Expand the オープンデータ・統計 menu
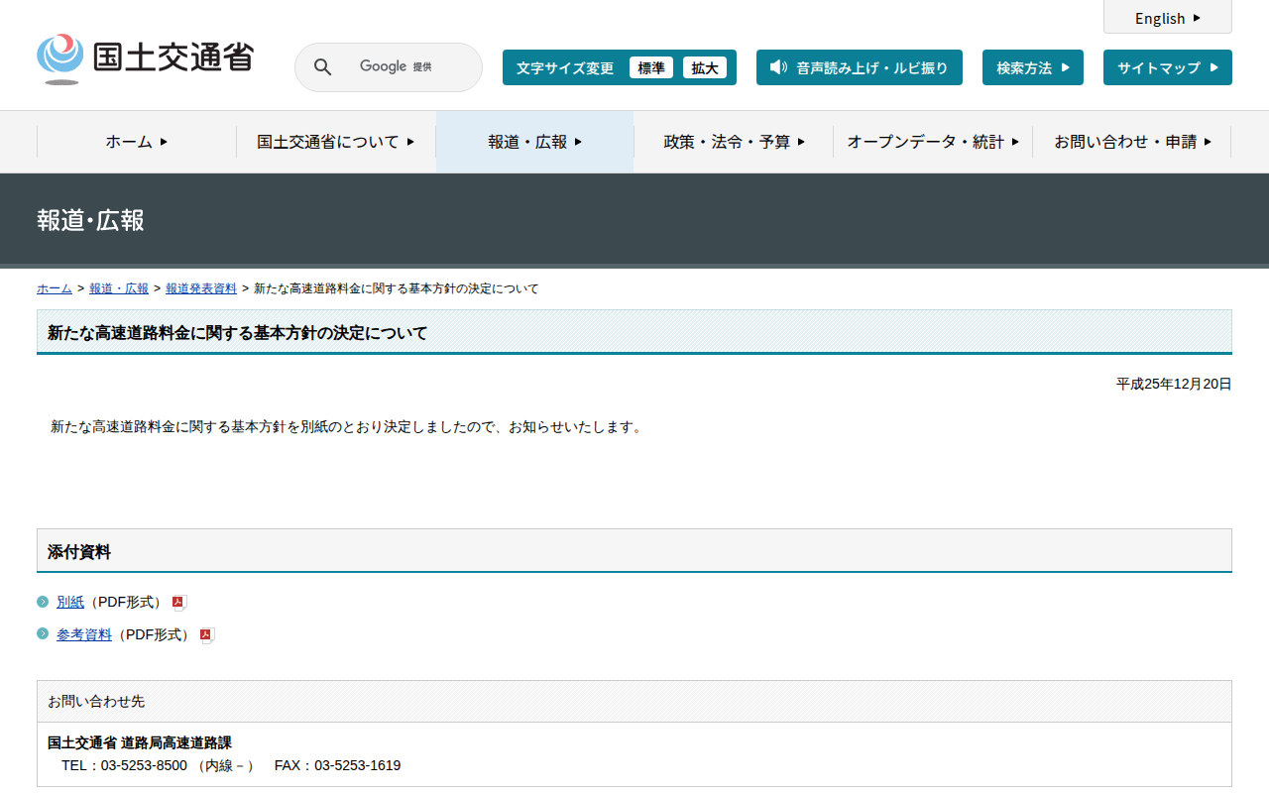The height and width of the screenshot is (793, 1269). pyautogui.click(x=932, y=142)
